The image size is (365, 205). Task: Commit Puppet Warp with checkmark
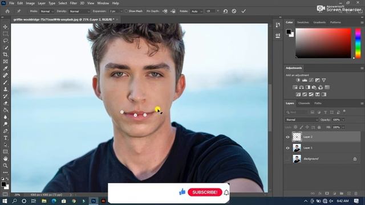click(x=244, y=11)
